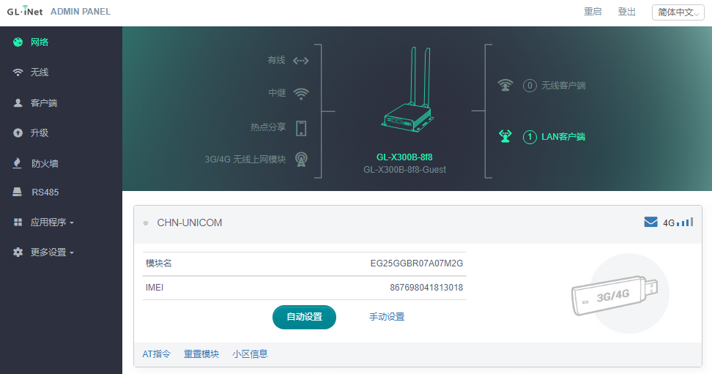Click the 3G/4G 无线上网模块 label
This screenshot has width=712, height=374.
coord(245,160)
